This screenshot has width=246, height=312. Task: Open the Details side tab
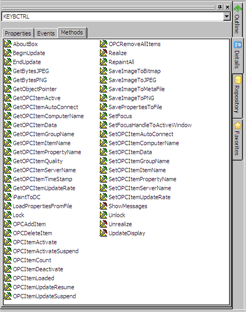pyautogui.click(x=237, y=55)
